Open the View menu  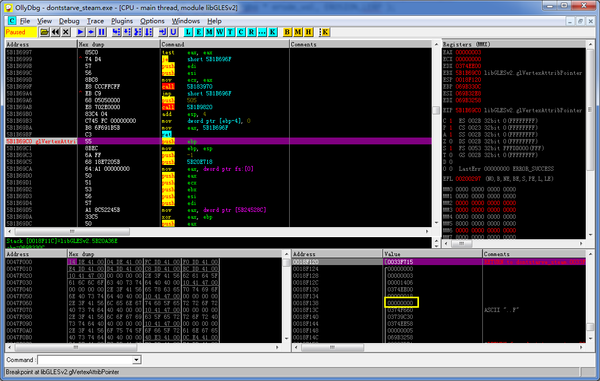44,21
